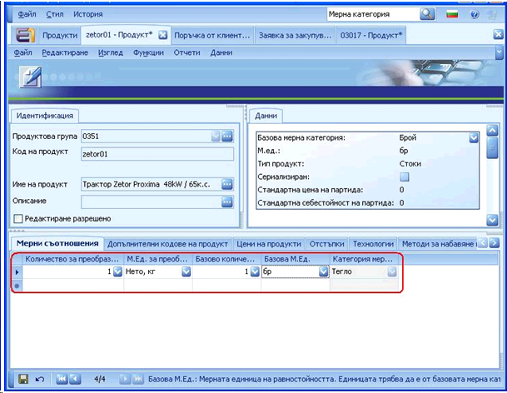Click the Име на продукт field

coord(151,184)
